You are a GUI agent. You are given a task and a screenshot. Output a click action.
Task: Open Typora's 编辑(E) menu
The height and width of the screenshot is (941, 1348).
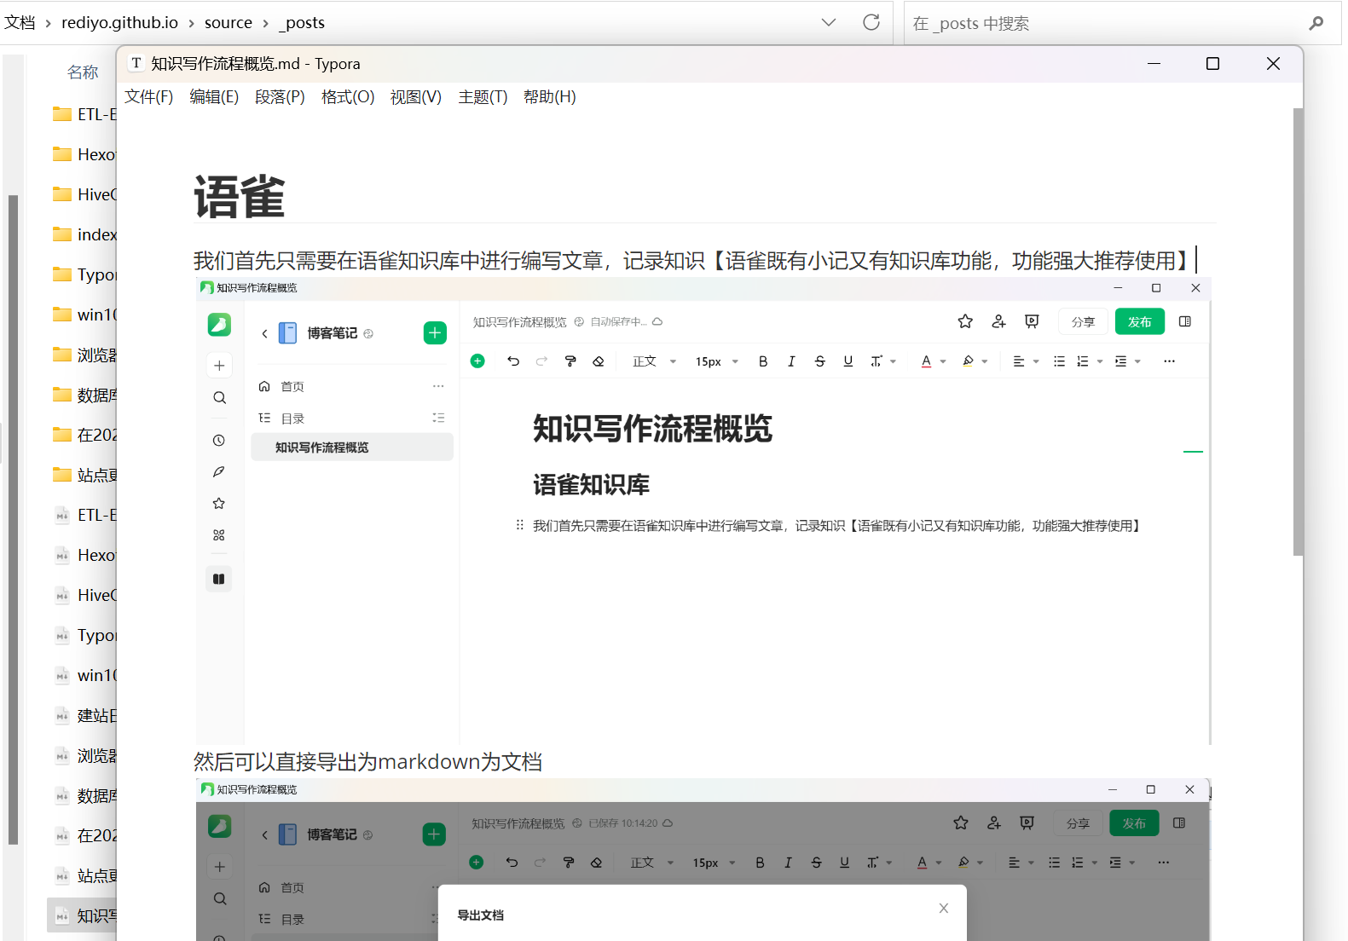point(214,97)
